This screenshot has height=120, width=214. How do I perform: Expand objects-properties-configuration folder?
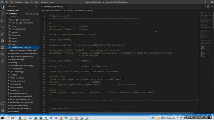tap(23, 50)
